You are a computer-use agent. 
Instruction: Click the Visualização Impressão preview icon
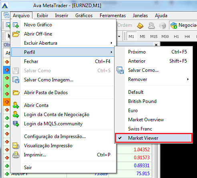[16, 146]
